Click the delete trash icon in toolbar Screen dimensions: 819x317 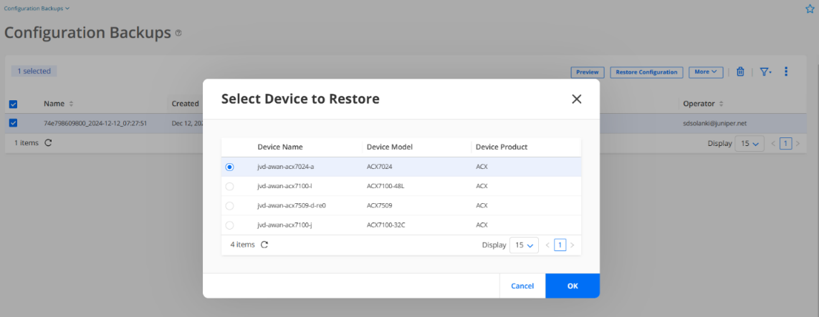740,72
